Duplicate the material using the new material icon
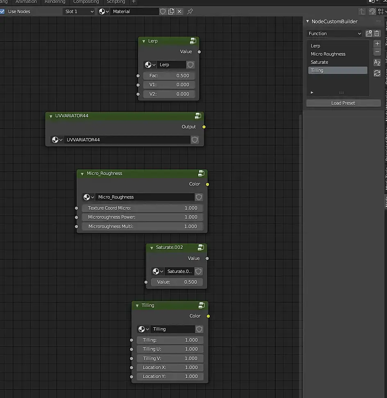This screenshot has height=398, width=387. point(171,11)
